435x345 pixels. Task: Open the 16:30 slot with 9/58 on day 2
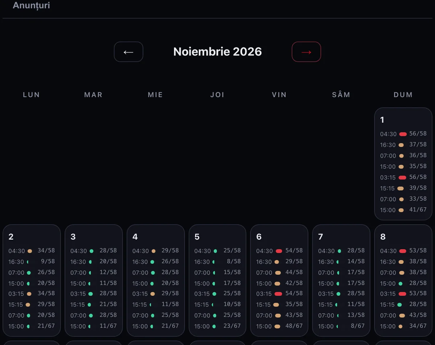[32, 262]
